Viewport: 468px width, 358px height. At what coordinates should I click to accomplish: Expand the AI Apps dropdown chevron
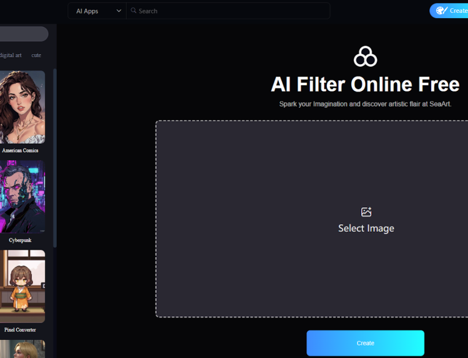[x=119, y=11]
